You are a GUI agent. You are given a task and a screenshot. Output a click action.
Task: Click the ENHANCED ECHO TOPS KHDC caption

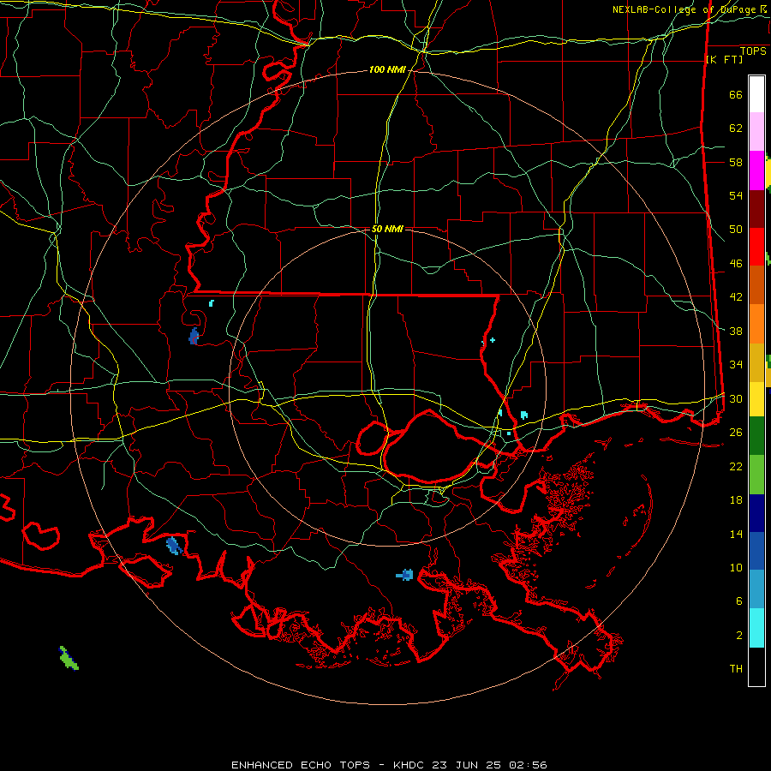click(388, 765)
